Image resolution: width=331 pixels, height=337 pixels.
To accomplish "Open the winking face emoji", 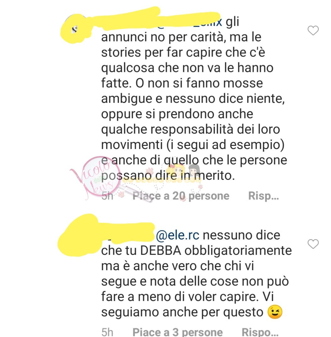I will (275, 312).
